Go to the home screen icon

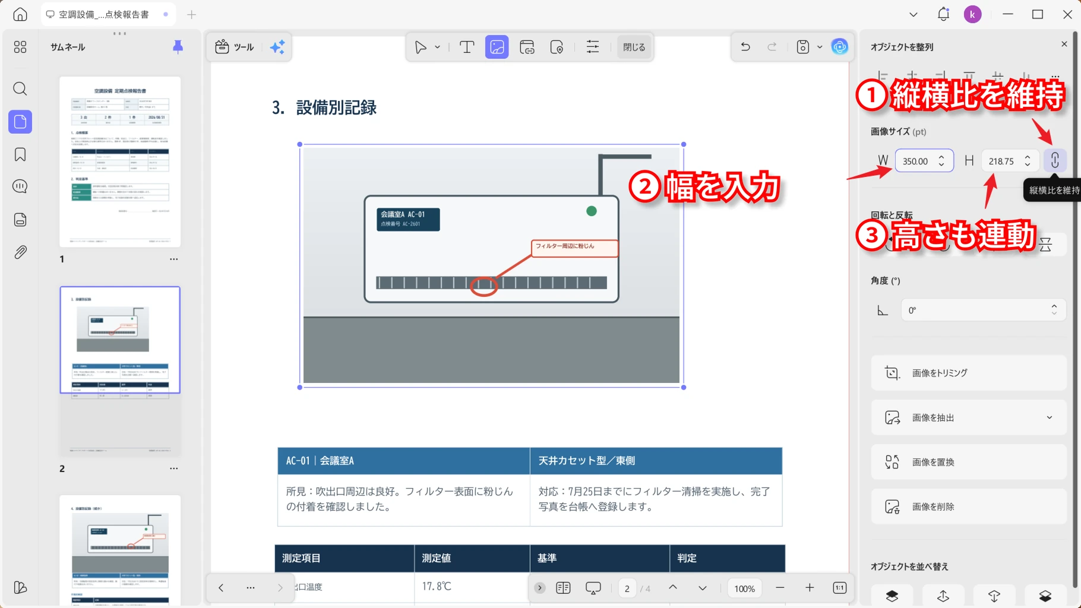click(20, 14)
